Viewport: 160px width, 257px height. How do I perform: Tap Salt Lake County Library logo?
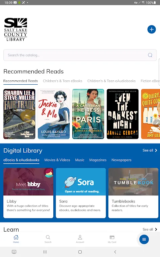[x=16, y=29]
